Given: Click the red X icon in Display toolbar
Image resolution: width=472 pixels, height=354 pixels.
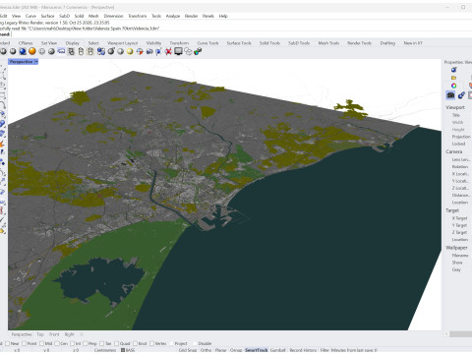Looking at the screenshot, I should pos(168,51).
